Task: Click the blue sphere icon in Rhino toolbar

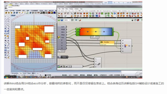Action: coord(54,13)
